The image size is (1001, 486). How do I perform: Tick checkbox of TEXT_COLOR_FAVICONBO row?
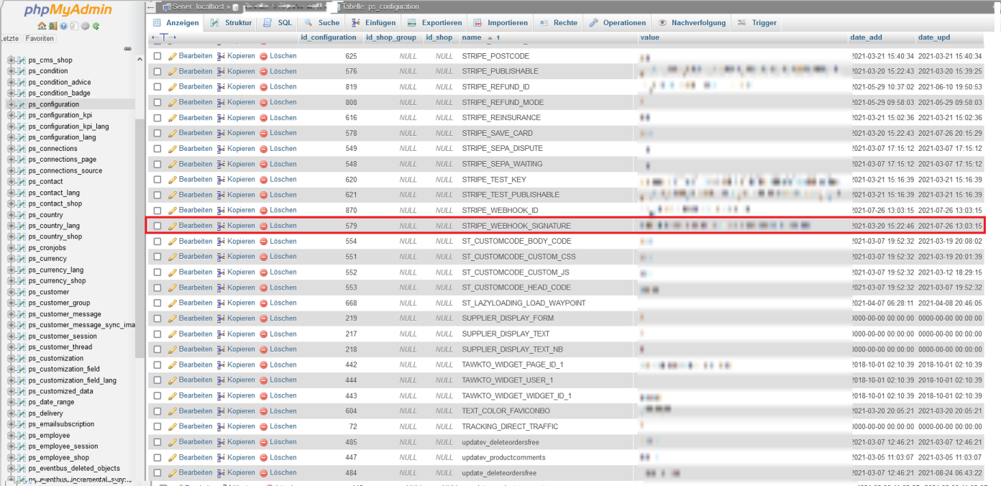coord(157,411)
